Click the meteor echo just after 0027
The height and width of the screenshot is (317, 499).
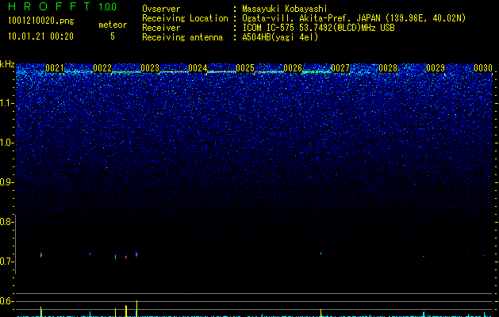tap(321, 254)
